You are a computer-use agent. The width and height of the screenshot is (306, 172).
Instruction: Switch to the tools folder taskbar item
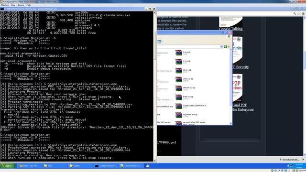tap(55, 166)
